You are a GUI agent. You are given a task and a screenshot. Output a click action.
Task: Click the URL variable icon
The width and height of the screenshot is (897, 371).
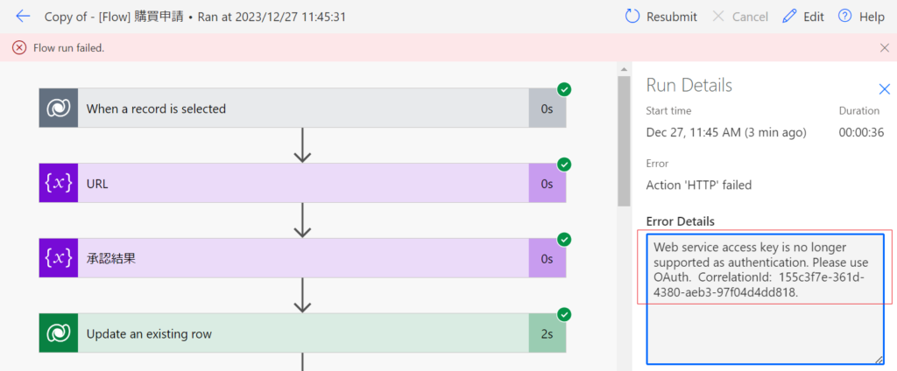tap(59, 184)
